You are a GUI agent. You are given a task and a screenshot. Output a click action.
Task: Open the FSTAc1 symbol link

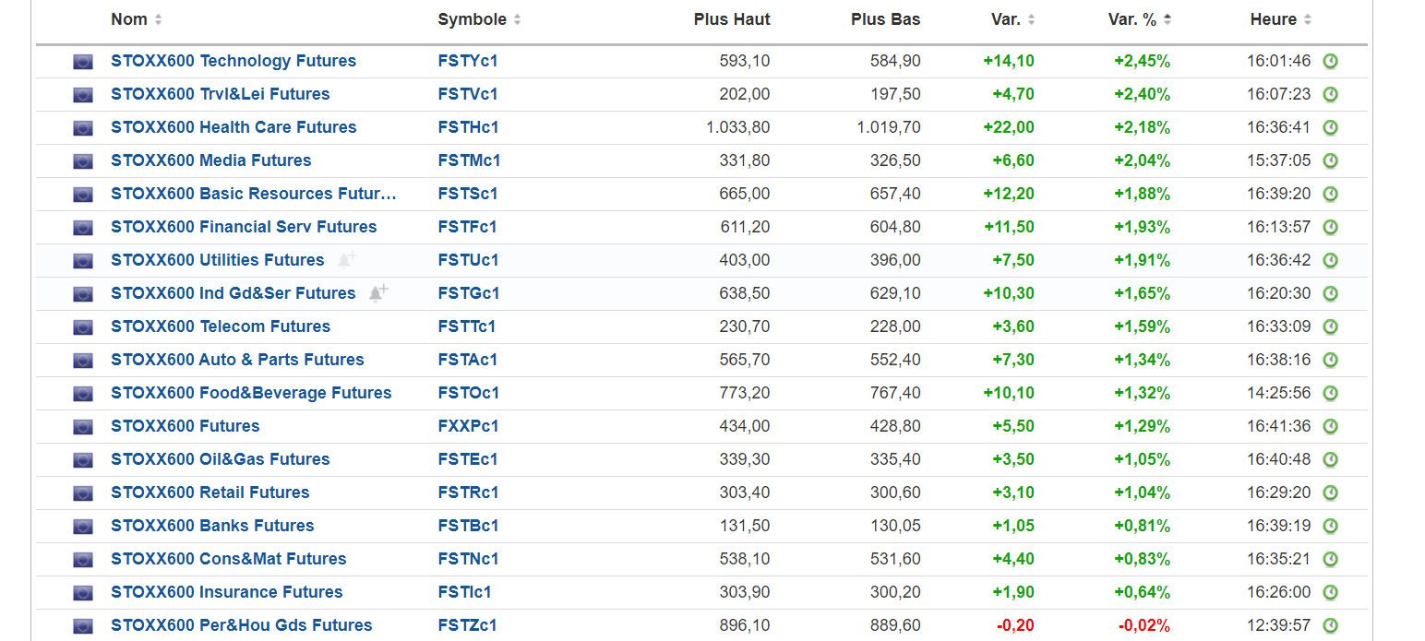click(x=467, y=360)
